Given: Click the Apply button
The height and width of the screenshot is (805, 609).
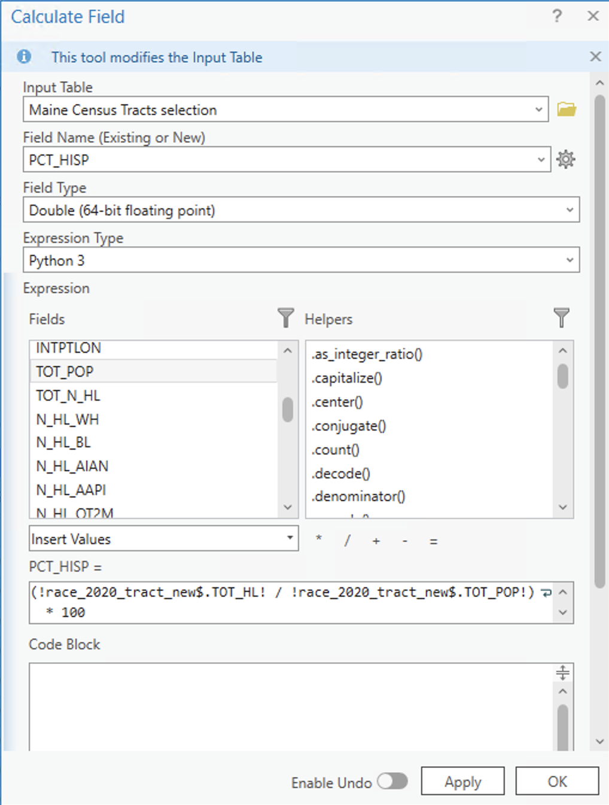Looking at the screenshot, I should tap(462, 781).
